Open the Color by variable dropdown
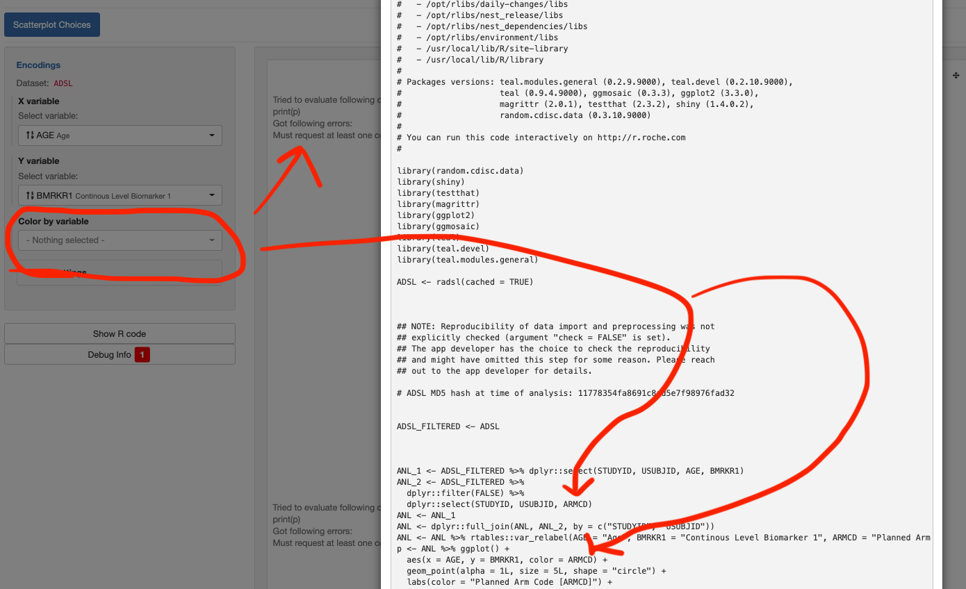966x589 pixels. click(x=120, y=240)
